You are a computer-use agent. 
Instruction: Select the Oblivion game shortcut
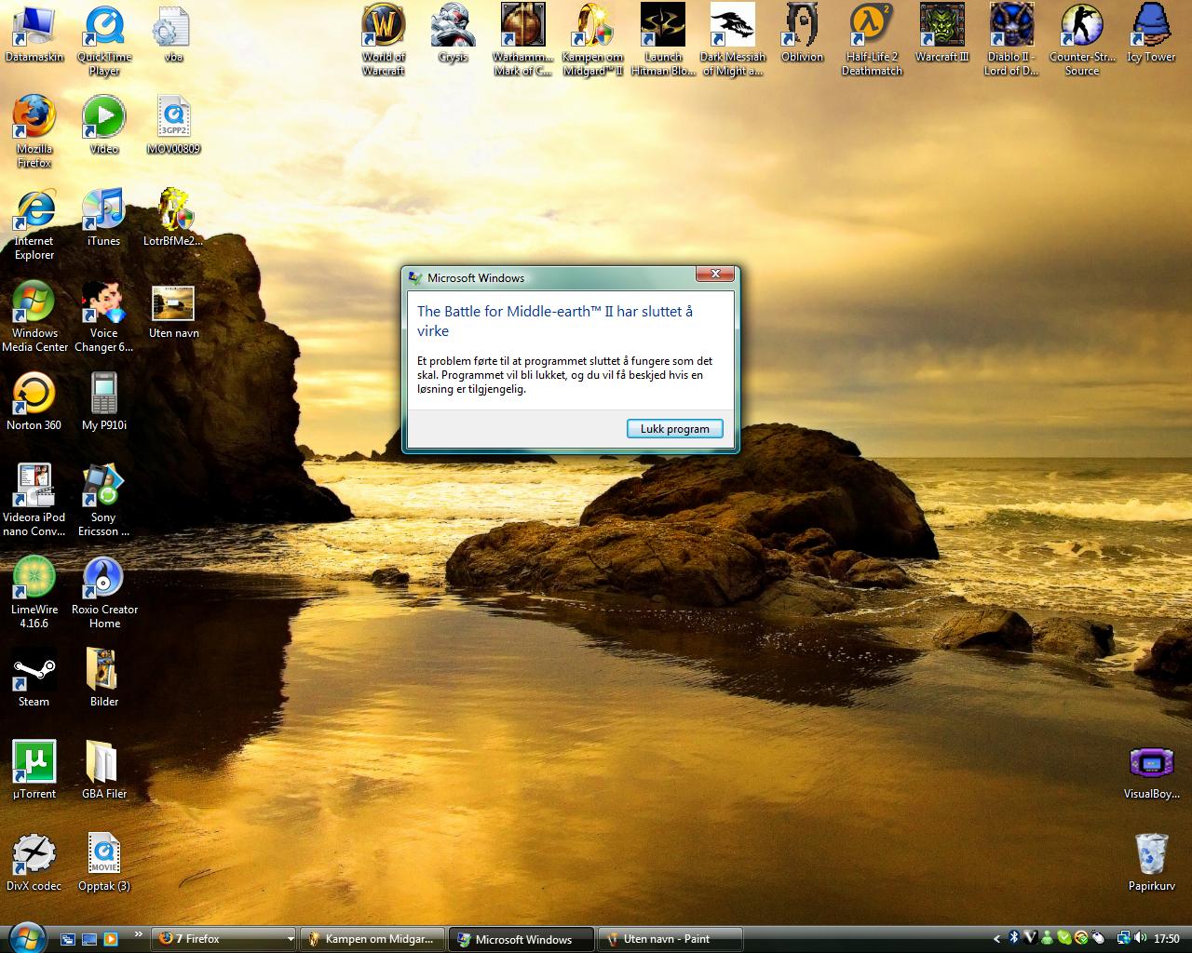point(802,34)
